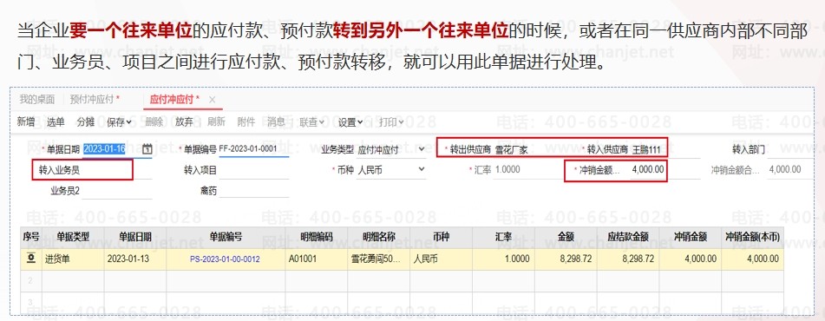Image resolution: width=825 pixels, height=321 pixels.
Task: Select the 1.0000 rate cell in table
Action: pyautogui.click(x=503, y=259)
